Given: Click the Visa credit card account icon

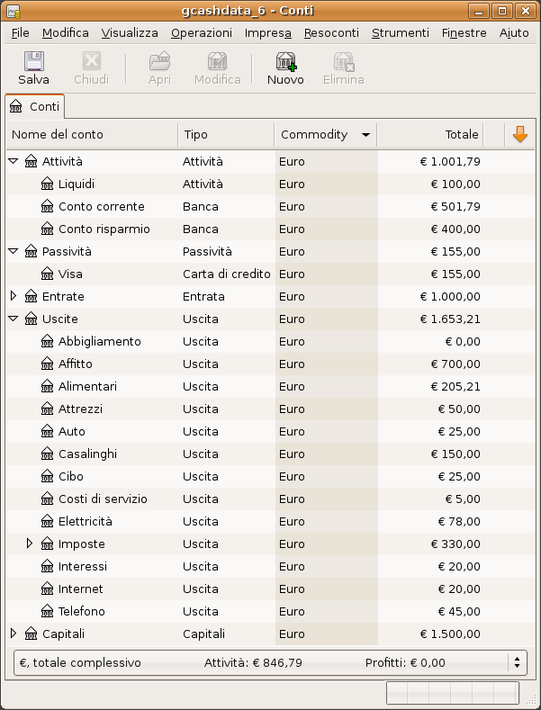Looking at the screenshot, I should click(48, 274).
